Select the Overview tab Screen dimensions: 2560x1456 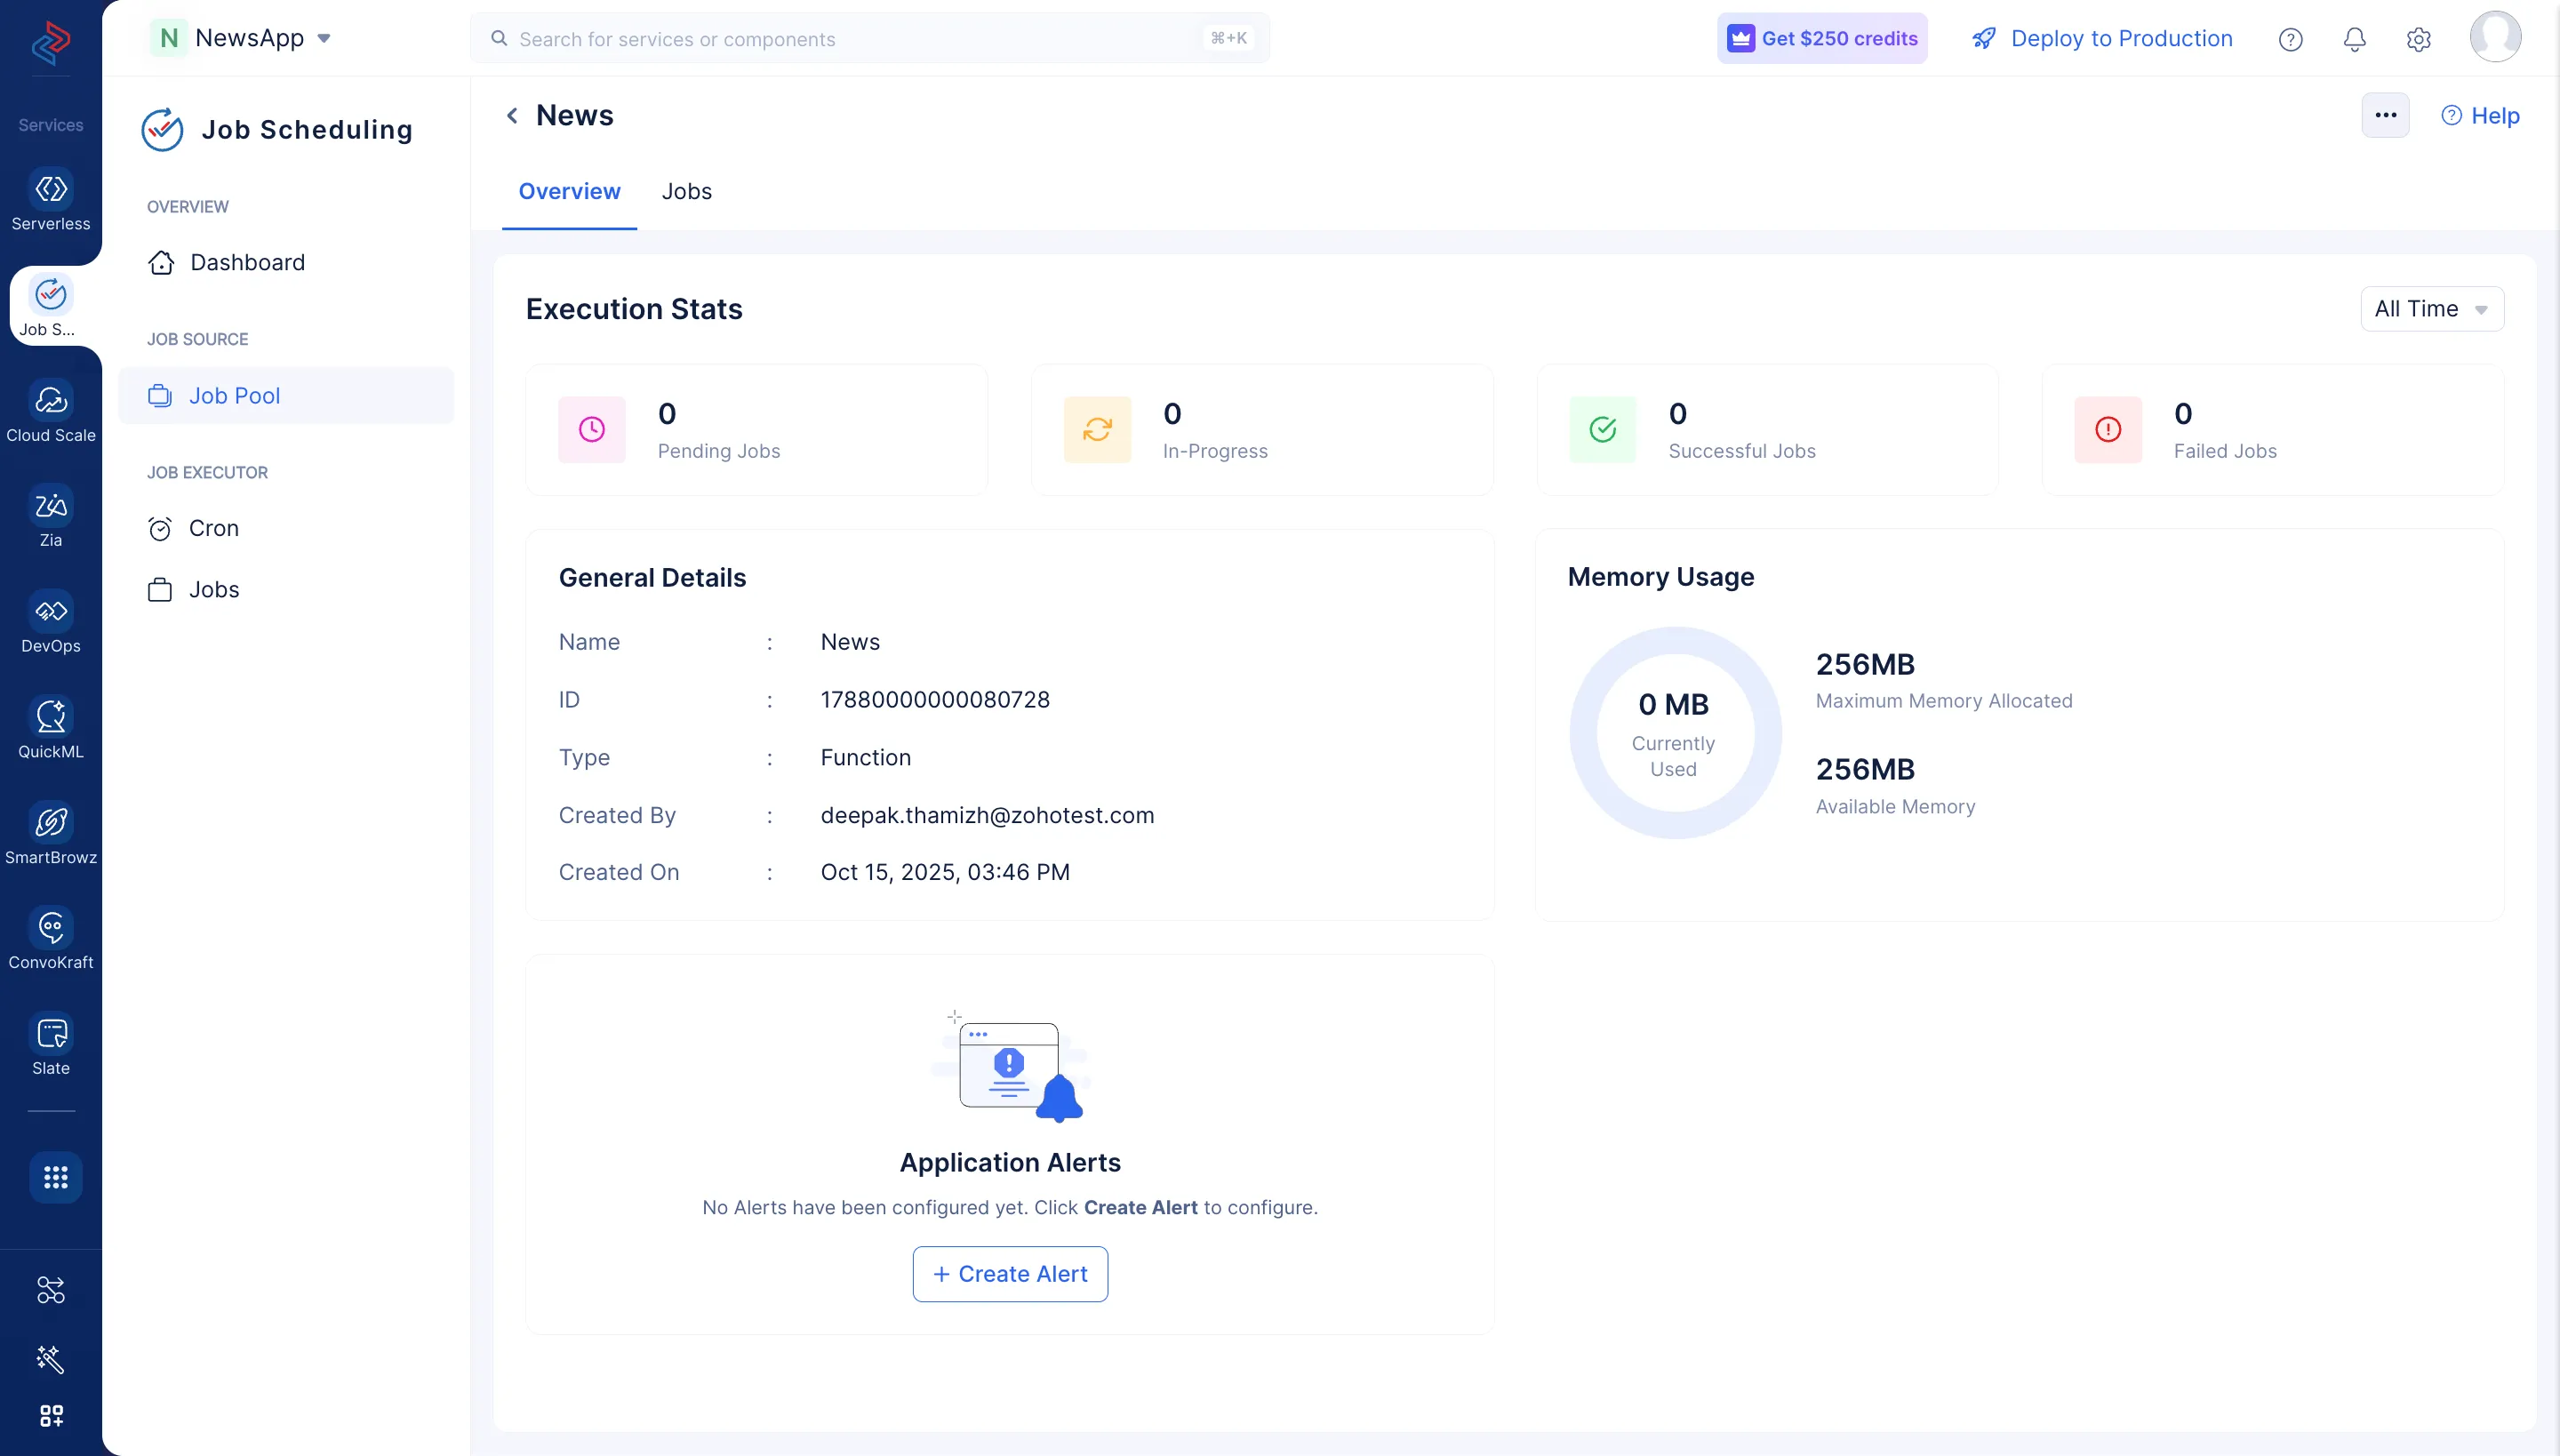pyautogui.click(x=569, y=191)
